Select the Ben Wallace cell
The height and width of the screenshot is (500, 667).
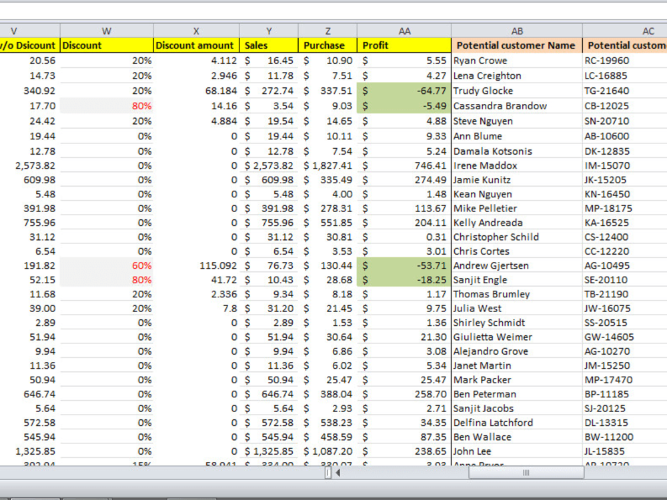pyautogui.click(x=517, y=437)
